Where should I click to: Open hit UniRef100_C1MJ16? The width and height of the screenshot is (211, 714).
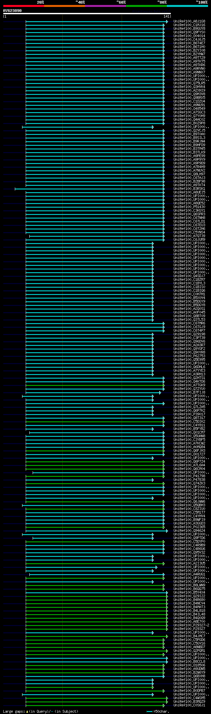coord(189,25)
